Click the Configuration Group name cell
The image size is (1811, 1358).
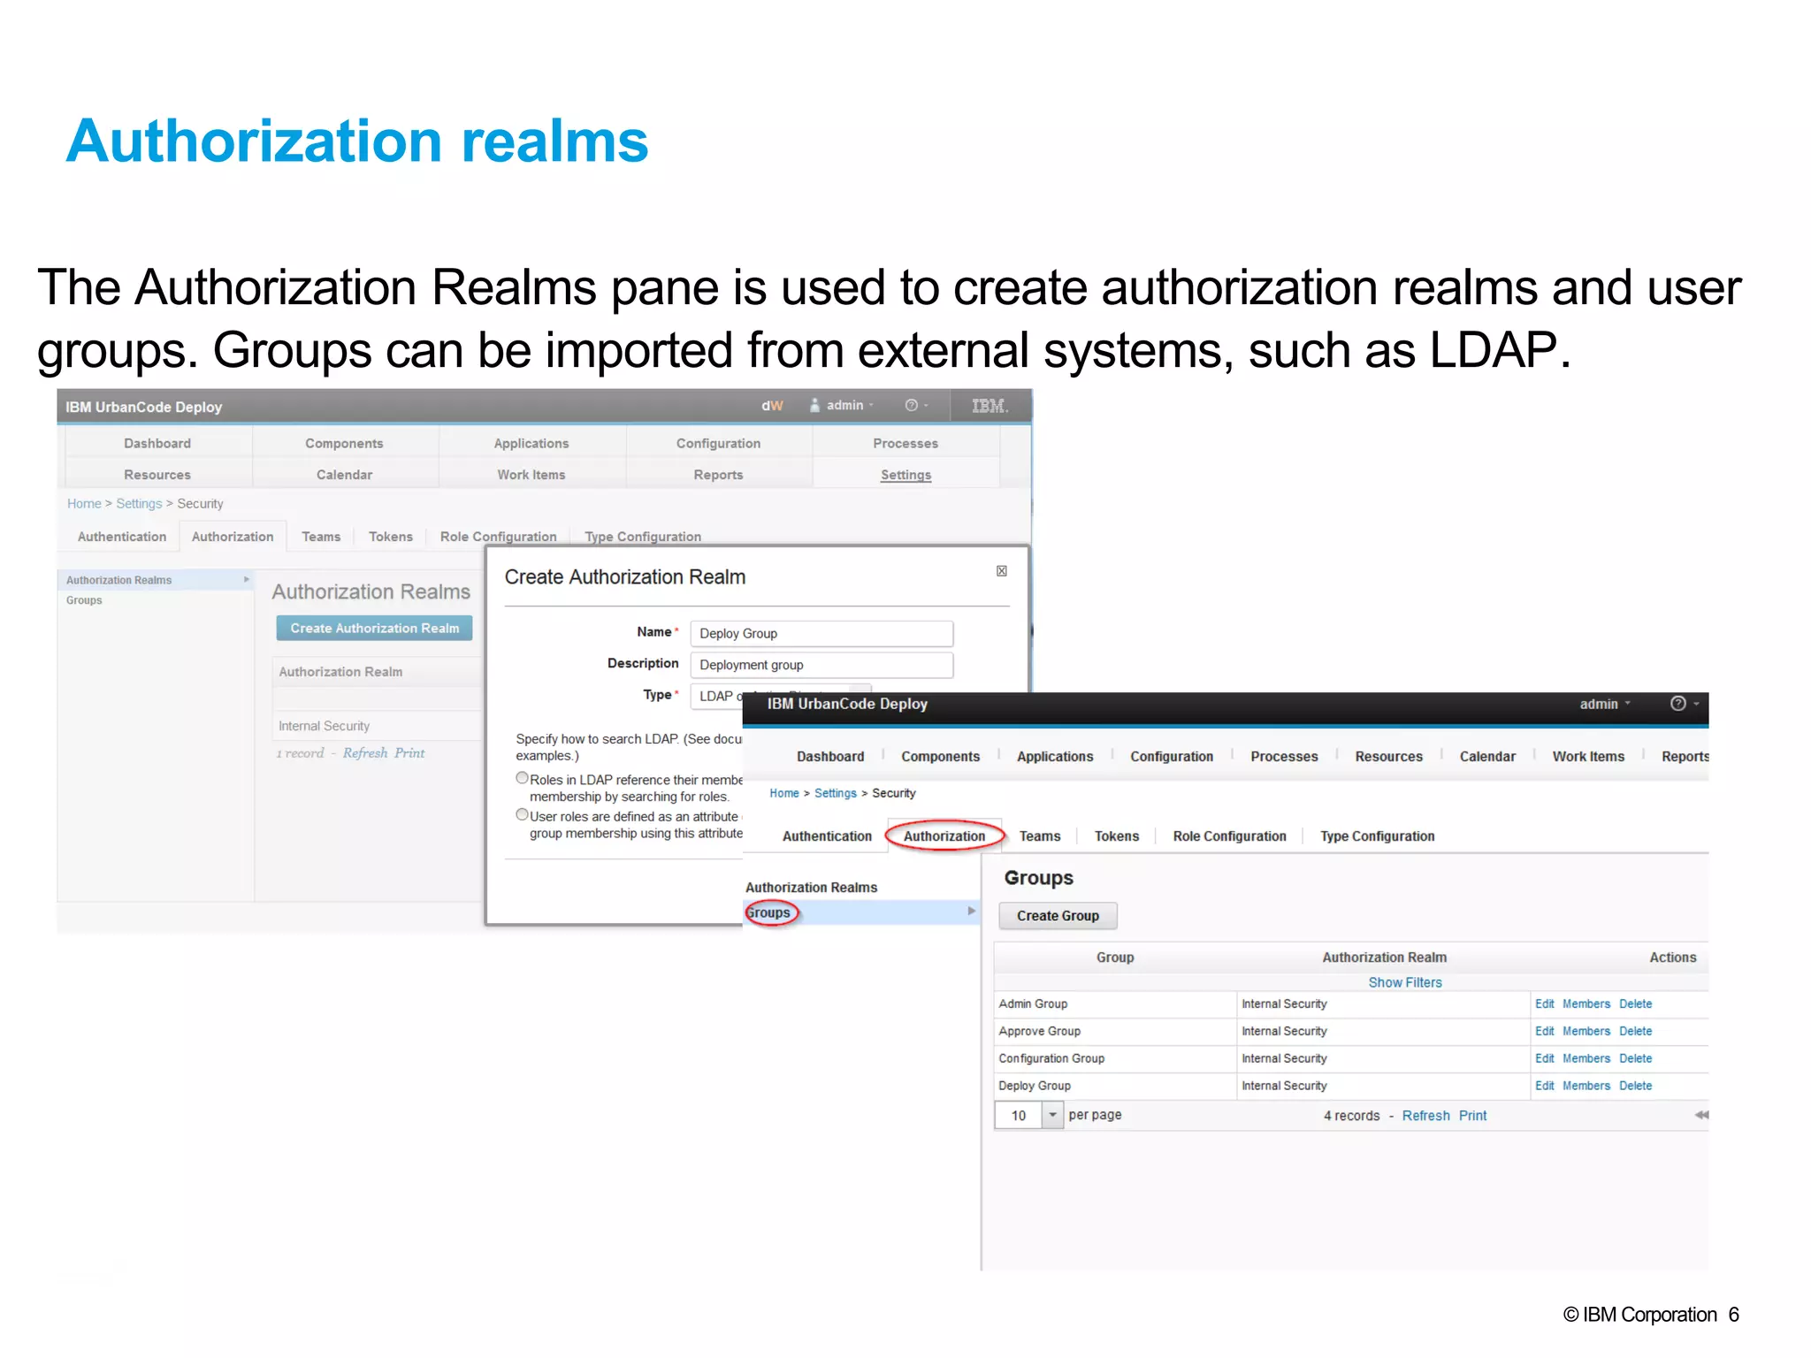coord(1114,1058)
